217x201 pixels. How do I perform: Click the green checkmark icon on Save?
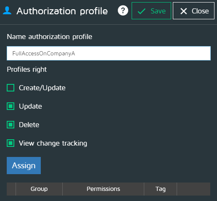click(x=141, y=11)
